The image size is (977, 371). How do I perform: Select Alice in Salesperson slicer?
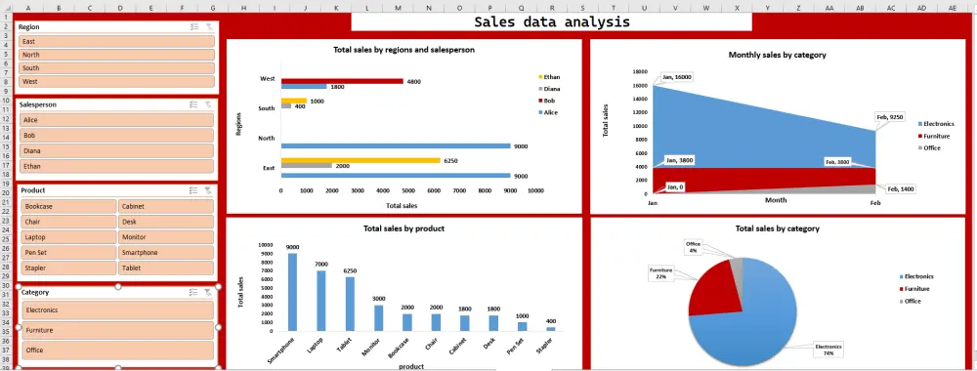pyautogui.click(x=116, y=119)
